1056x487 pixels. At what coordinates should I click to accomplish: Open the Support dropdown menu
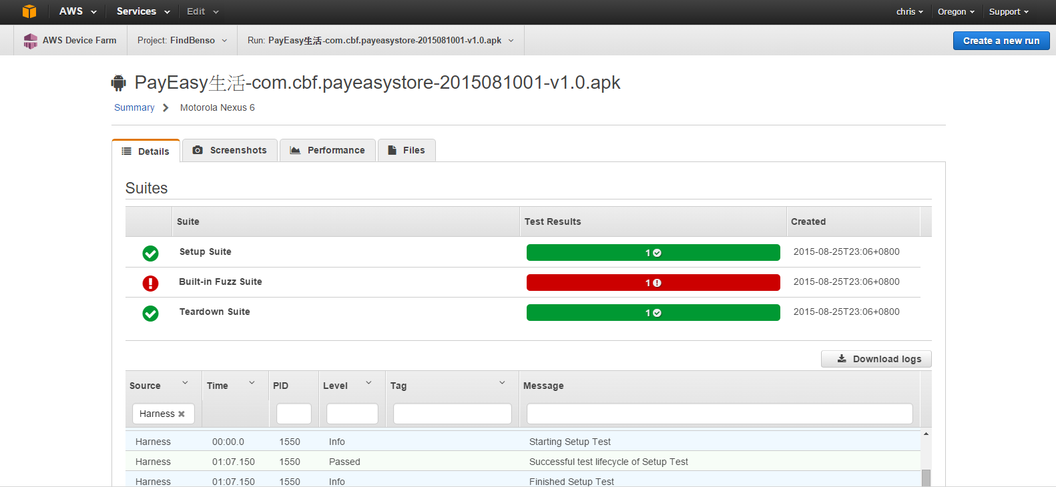pos(1009,12)
